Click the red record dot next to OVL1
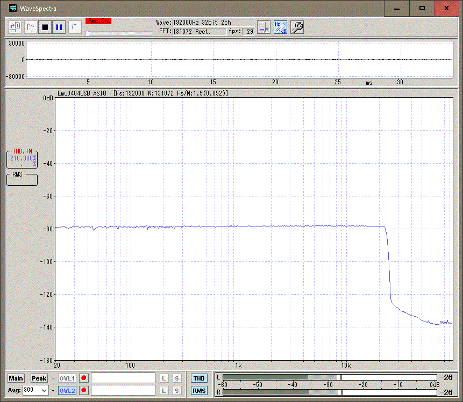 coord(84,378)
